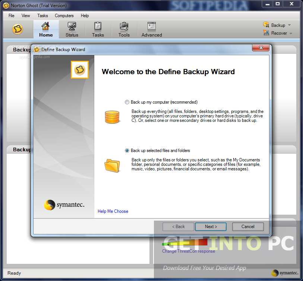Click the Norton Ghost title bar icon
This screenshot has height=281, width=303.
[6, 6]
